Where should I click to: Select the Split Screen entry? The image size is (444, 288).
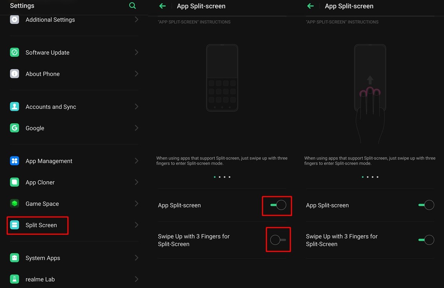coord(74,225)
